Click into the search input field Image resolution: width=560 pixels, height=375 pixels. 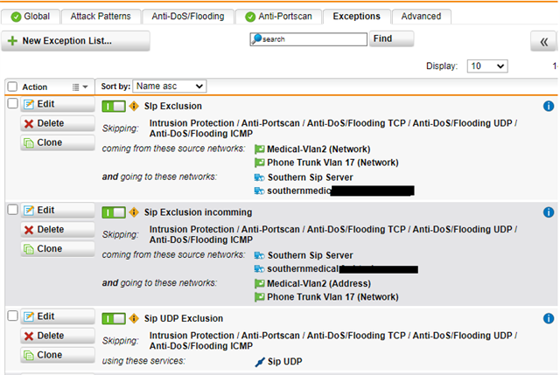coord(309,39)
